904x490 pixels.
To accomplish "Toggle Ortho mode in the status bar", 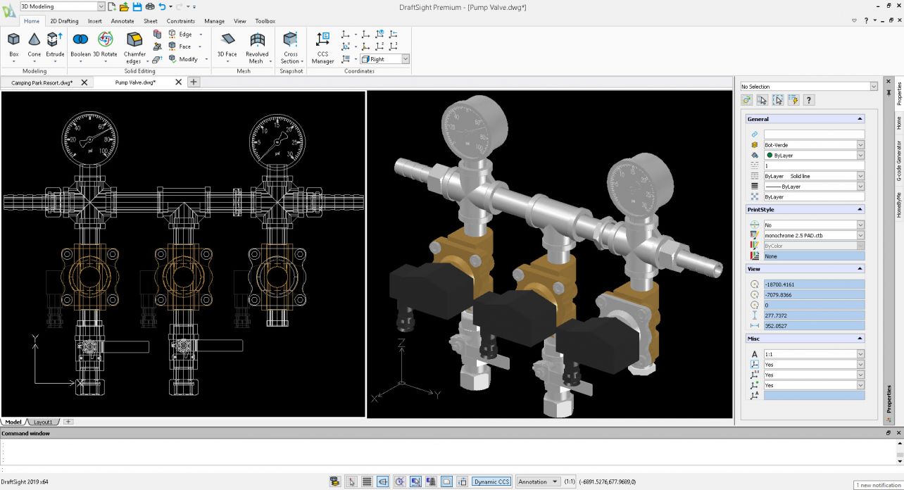I will (x=383, y=482).
